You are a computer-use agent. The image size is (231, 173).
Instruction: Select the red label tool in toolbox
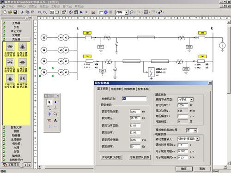click(x=49, y=120)
